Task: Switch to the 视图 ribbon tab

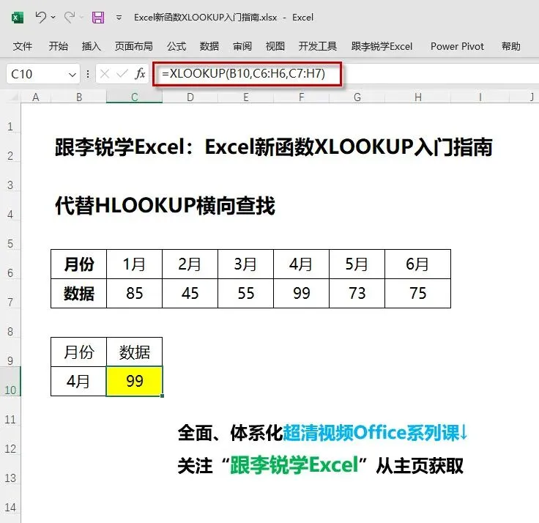Action: coord(275,46)
